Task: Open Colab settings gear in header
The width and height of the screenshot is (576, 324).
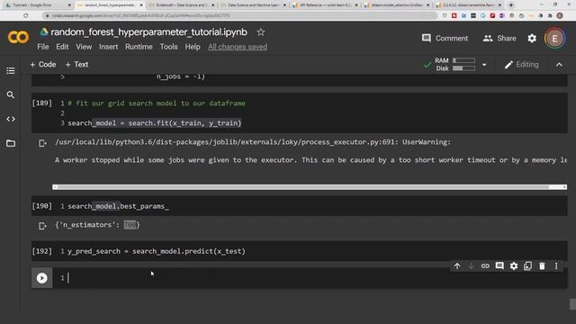Action: (532, 38)
